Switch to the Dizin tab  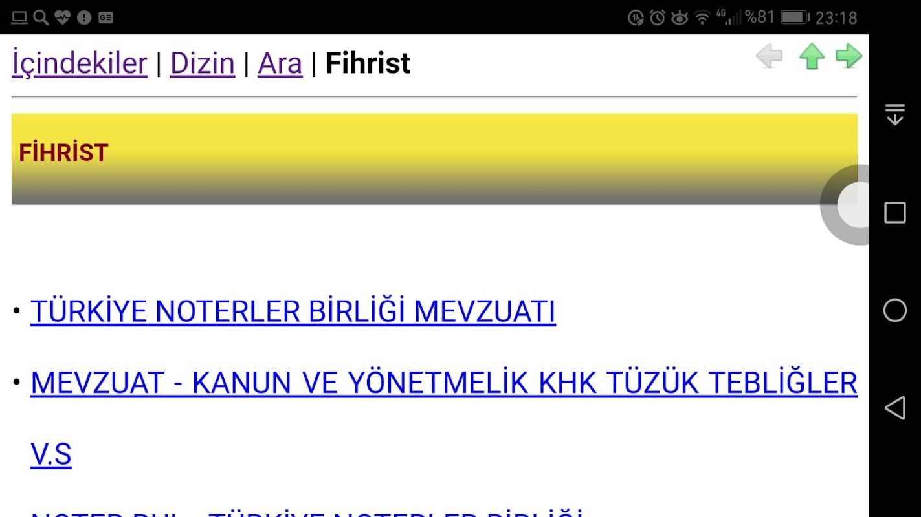tap(202, 63)
